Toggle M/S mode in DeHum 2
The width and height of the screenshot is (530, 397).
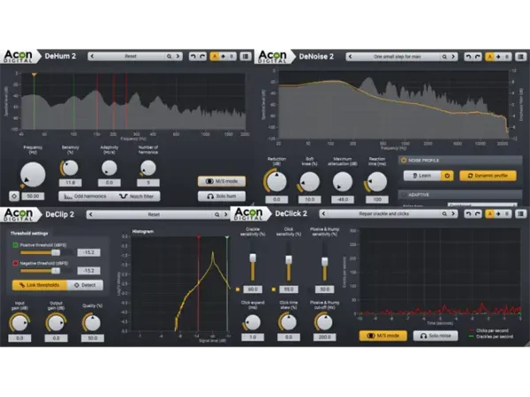click(x=222, y=181)
